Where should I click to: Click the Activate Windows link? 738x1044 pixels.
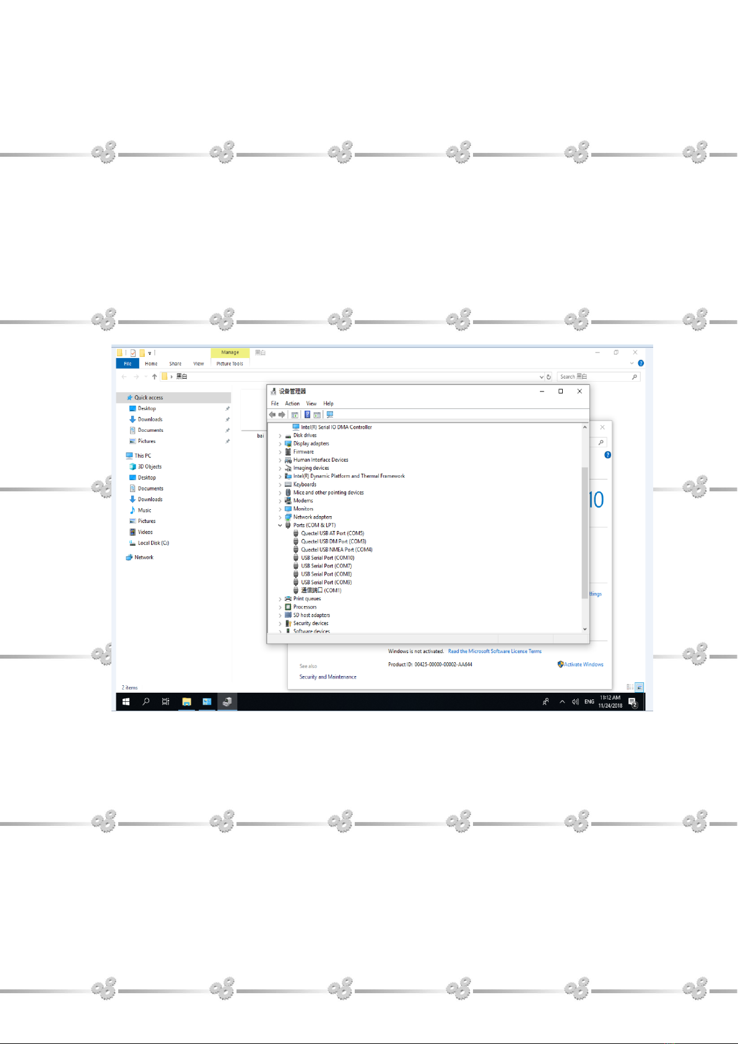[x=584, y=664]
